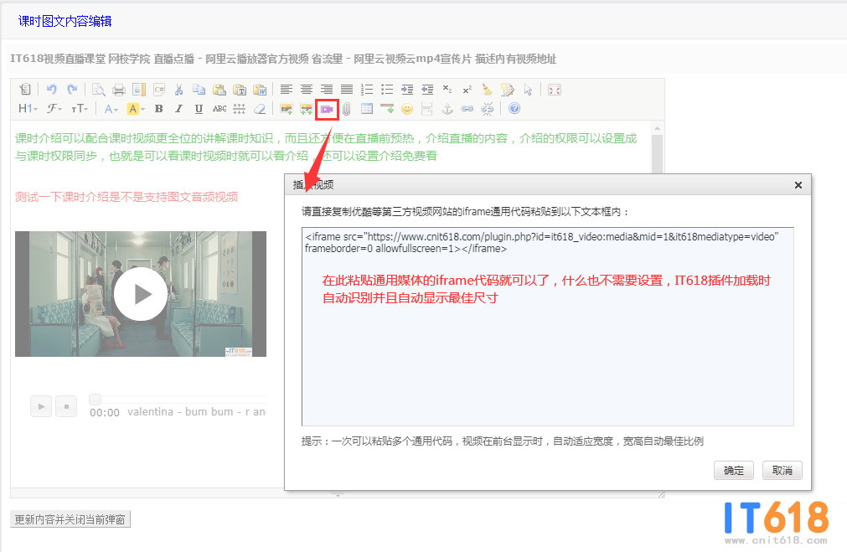Insert an emoticon with the smiley icon
The height and width of the screenshot is (552, 847).
(x=407, y=109)
